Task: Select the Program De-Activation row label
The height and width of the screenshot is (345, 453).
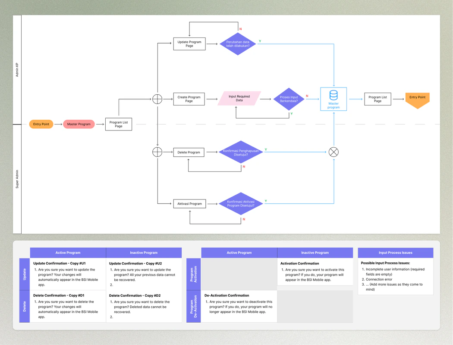Action: (x=194, y=306)
